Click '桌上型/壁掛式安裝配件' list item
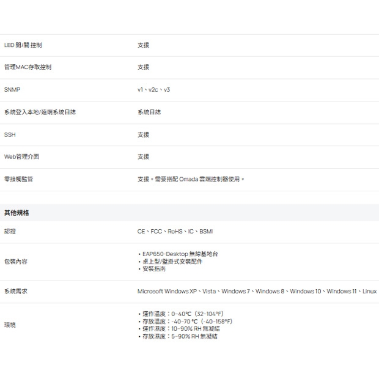Screen dimensions: 379x379 (x=172, y=262)
